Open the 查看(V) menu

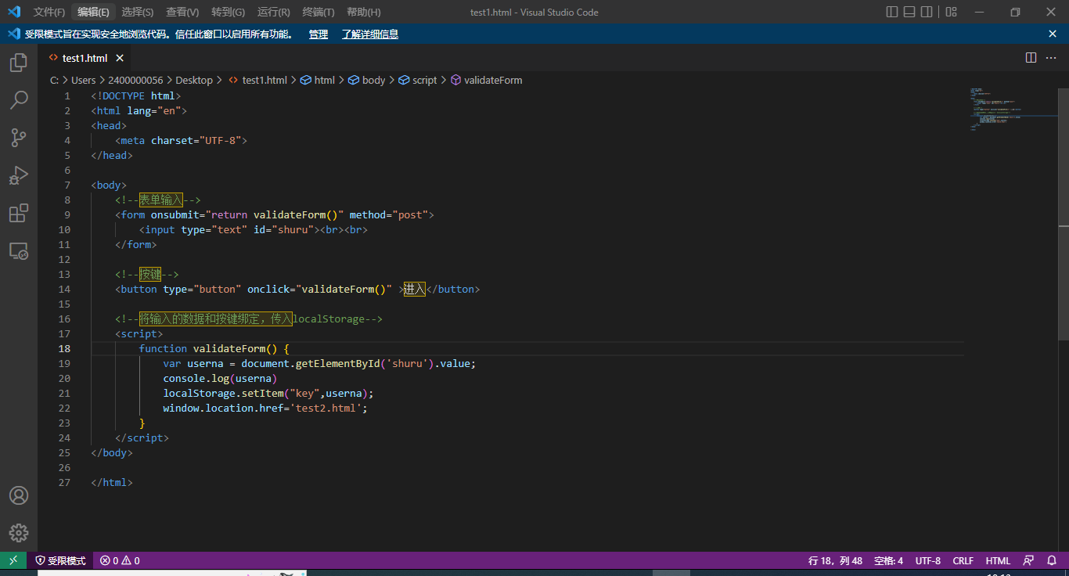pyautogui.click(x=182, y=12)
